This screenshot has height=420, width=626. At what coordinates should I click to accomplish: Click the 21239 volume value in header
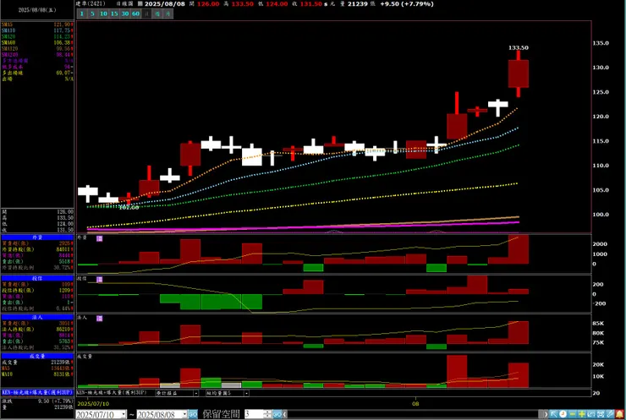click(357, 3)
